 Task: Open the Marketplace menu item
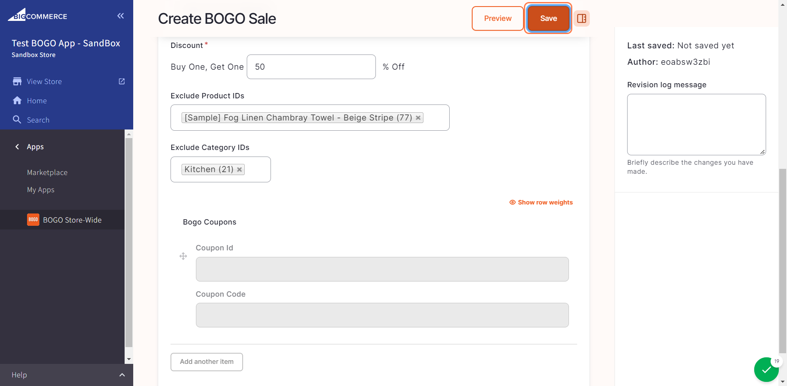coord(47,173)
